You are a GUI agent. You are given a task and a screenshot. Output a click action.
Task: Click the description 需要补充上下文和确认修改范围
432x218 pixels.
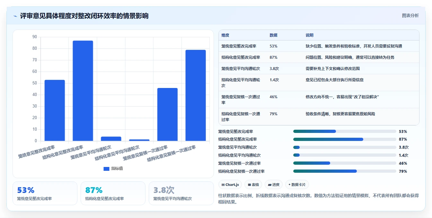332,68
